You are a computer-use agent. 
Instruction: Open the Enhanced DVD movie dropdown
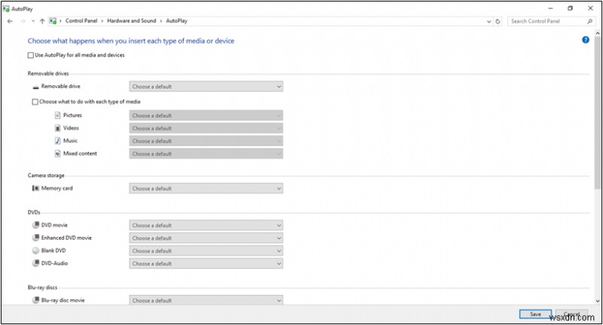pyautogui.click(x=206, y=238)
